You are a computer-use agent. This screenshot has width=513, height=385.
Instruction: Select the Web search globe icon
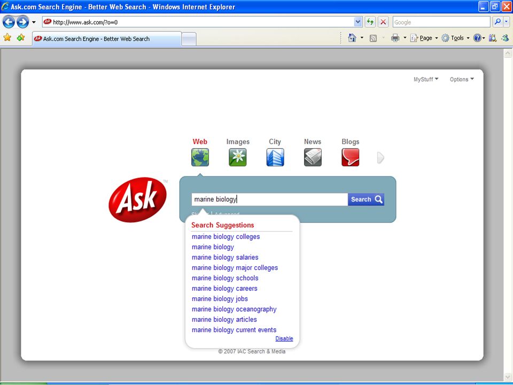[200, 157]
